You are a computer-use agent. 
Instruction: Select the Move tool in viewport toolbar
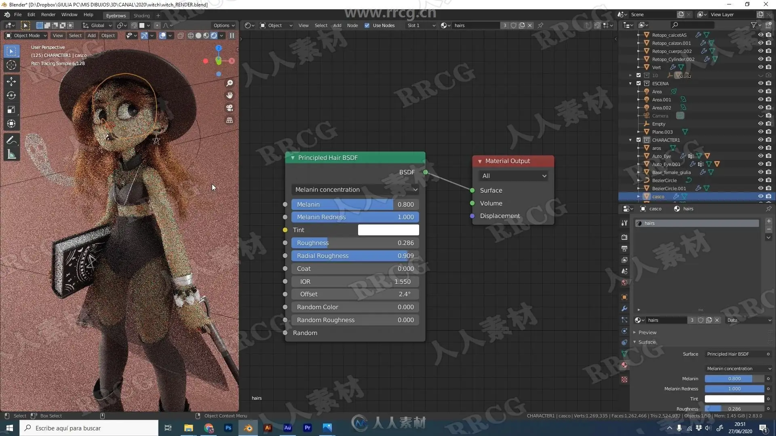pos(11,81)
